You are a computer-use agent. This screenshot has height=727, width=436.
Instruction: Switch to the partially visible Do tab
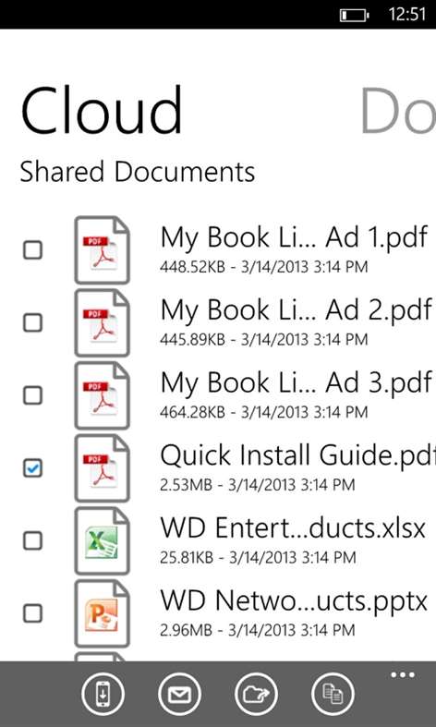click(398, 110)
